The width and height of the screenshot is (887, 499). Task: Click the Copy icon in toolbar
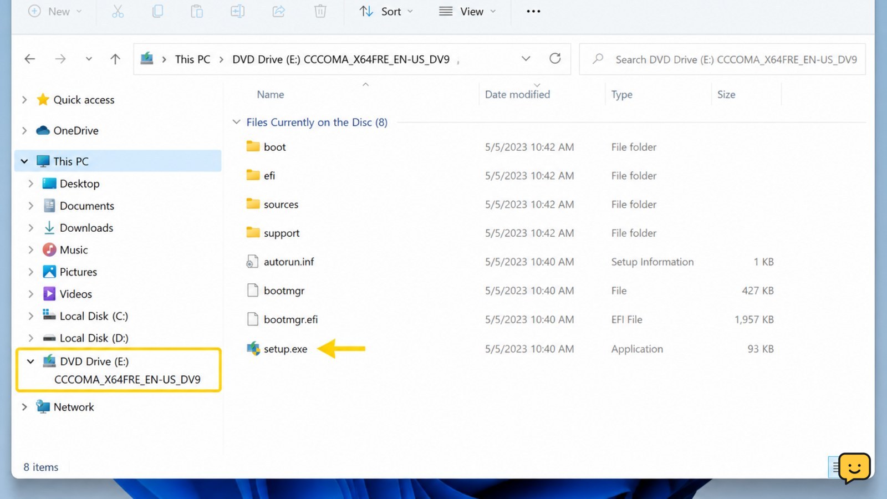[x=157, y=11]
